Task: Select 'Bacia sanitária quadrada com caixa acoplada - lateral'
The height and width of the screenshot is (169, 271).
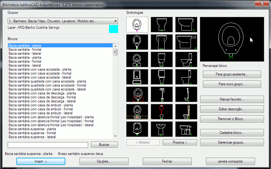Action: tap(60, 89)
